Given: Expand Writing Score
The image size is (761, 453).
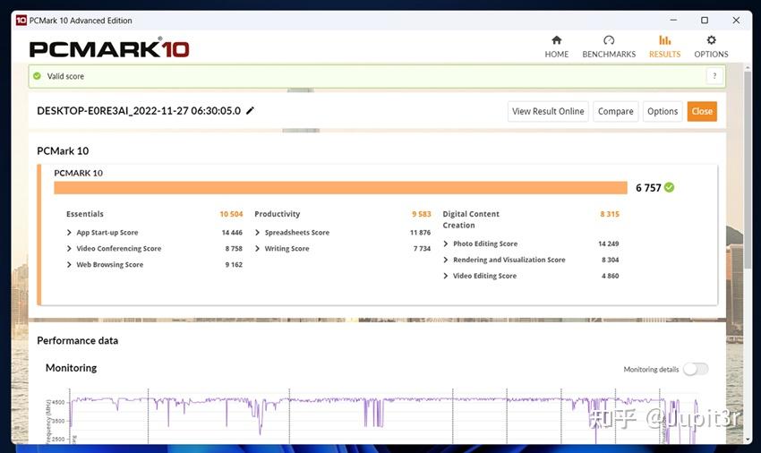Looking at the screenshot, I should [257, 249].
